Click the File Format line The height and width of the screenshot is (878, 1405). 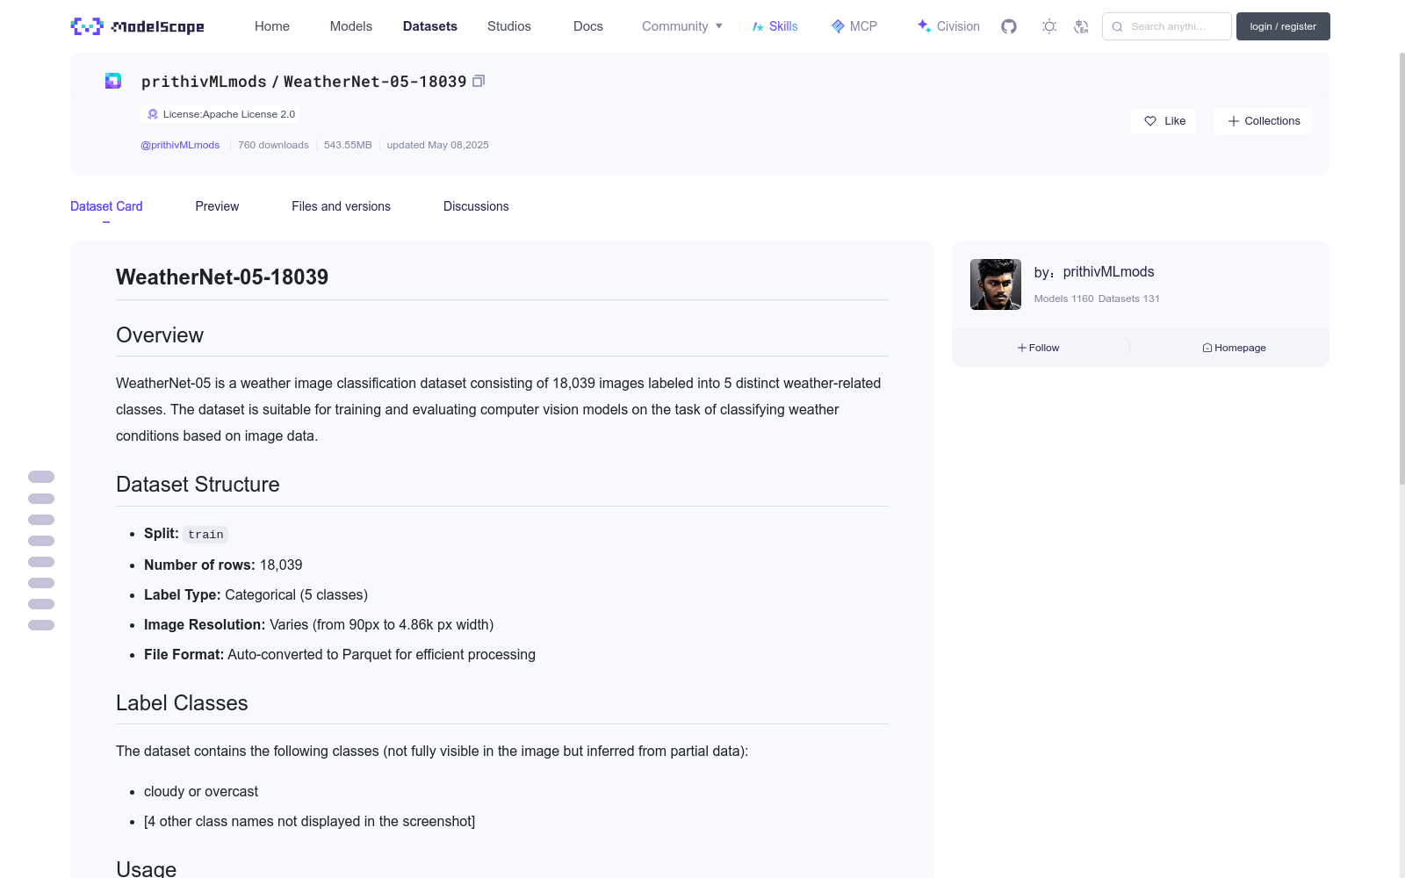(x=340, y=655)
